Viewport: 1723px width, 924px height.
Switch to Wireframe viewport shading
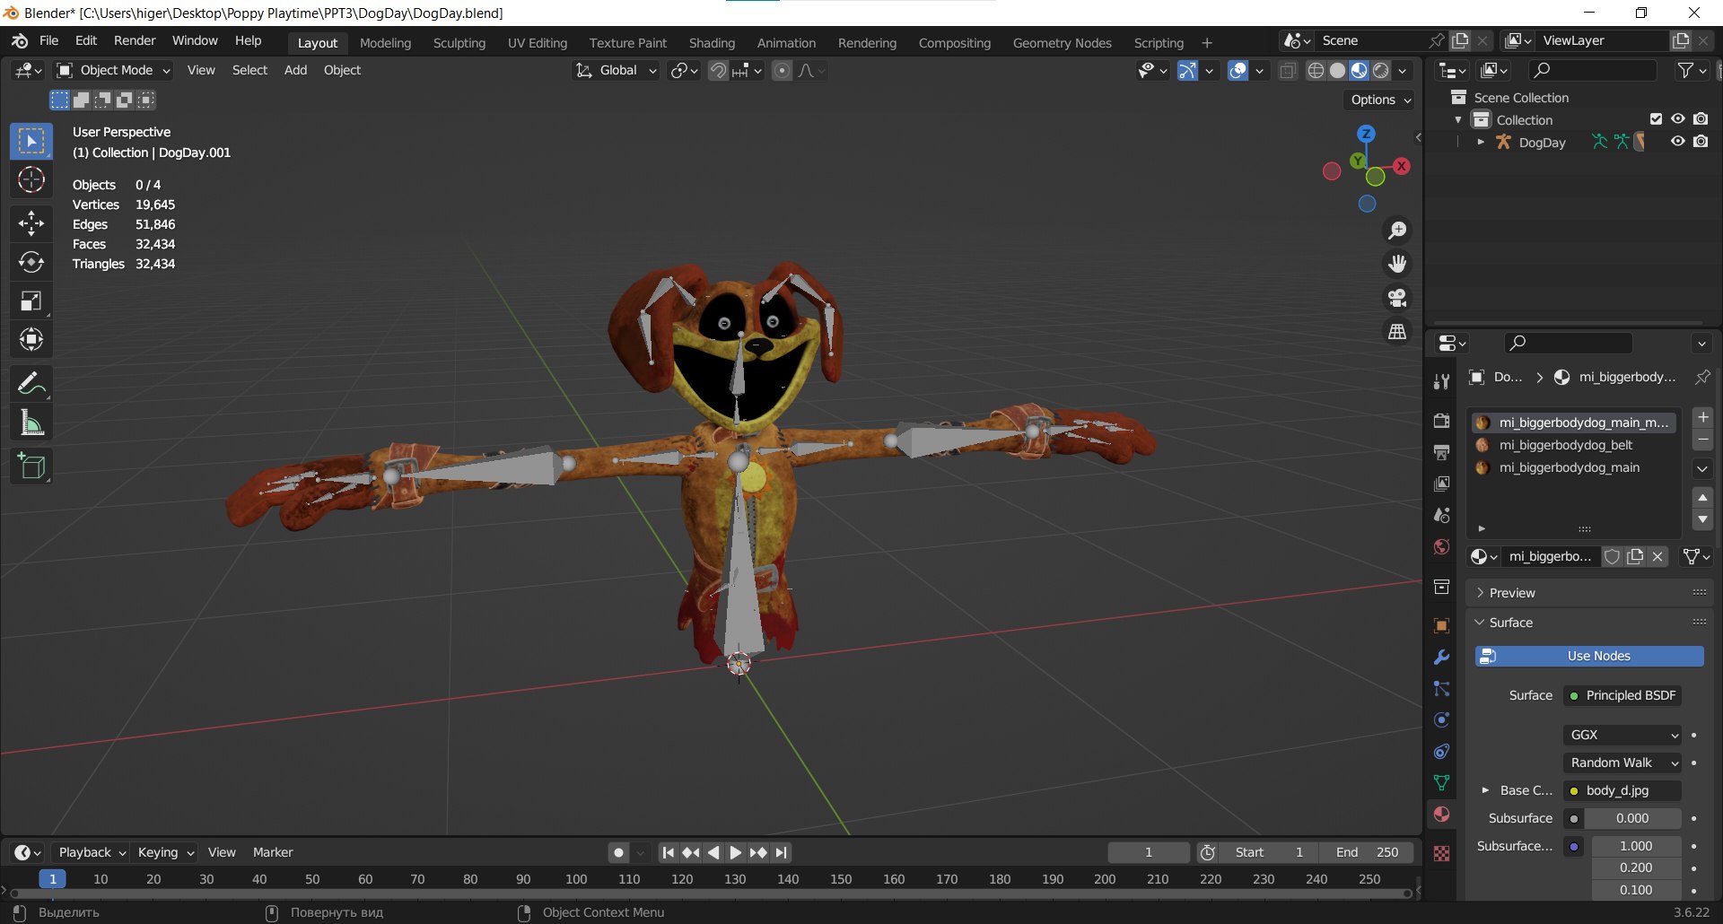tap(1316, 70)
